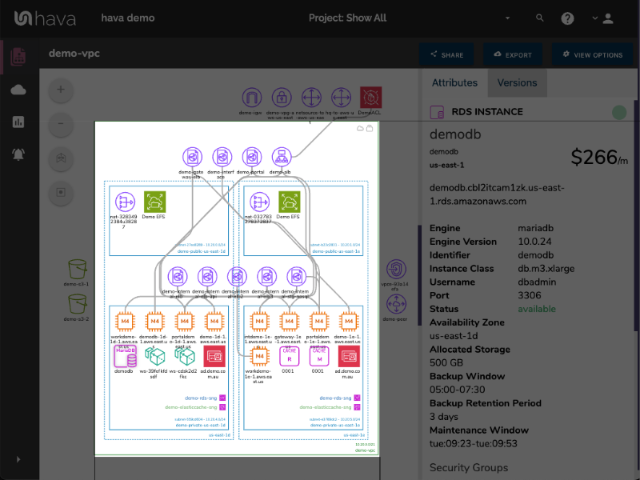Click the search icon in the top bar

pyautogui.click(x=540, y=18)
